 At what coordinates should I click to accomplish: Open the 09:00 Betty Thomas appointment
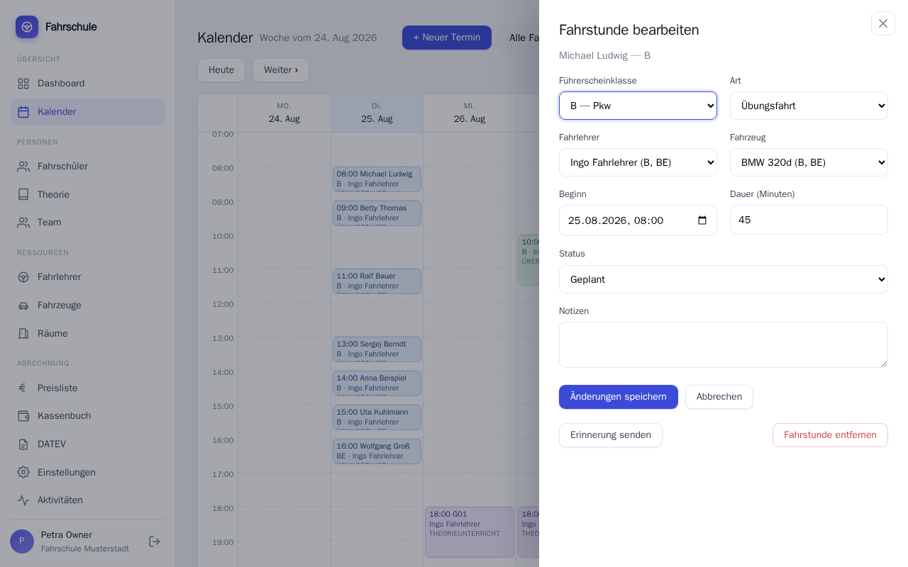tap(377, 213)
